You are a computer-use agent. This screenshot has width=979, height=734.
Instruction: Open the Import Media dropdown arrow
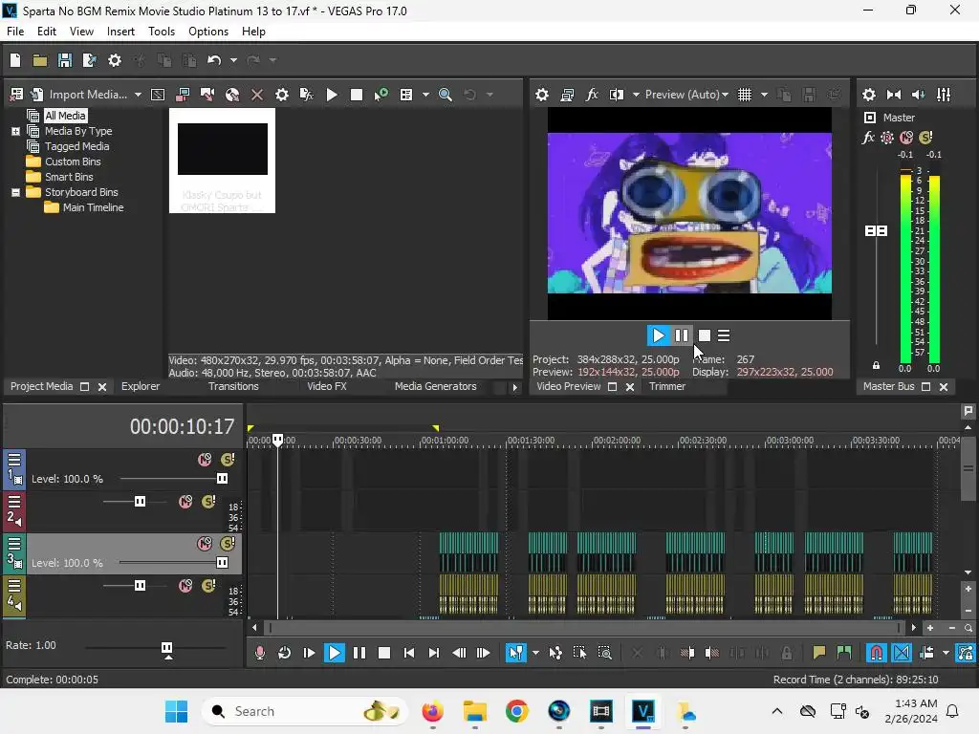point(138,95)
